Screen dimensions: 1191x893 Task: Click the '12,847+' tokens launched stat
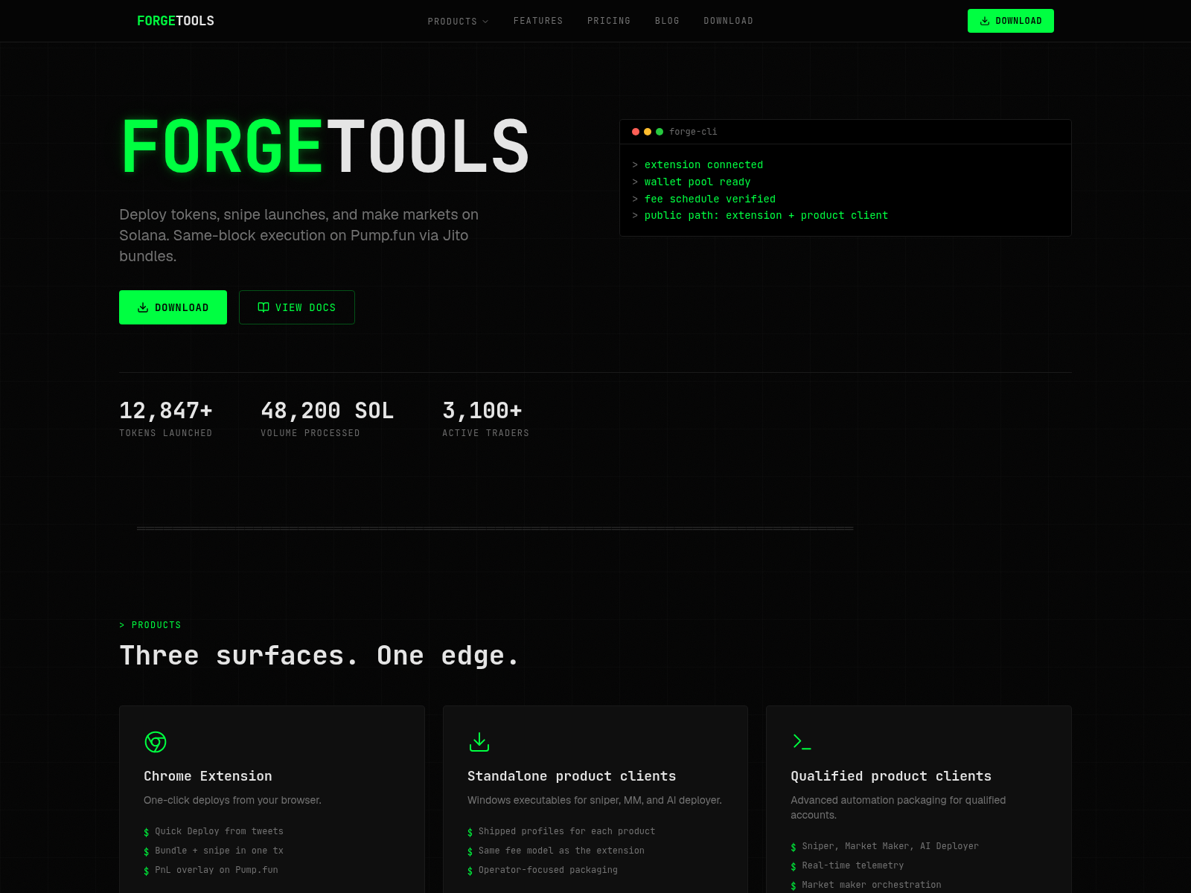(x=166, y=411)
